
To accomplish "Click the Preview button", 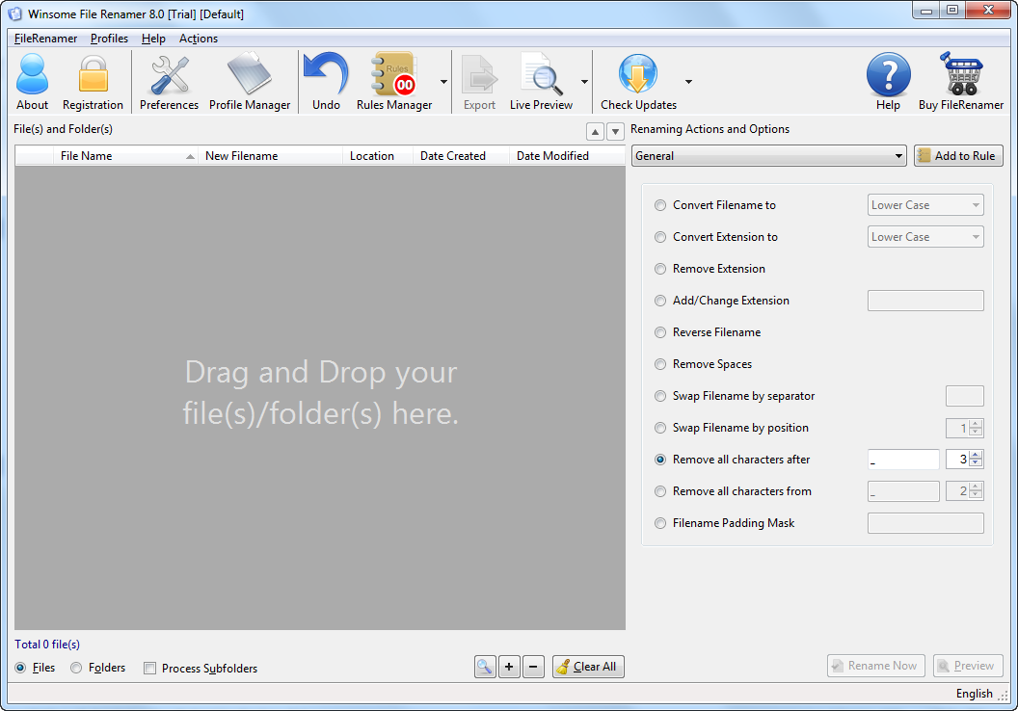I will coord(968,666).
